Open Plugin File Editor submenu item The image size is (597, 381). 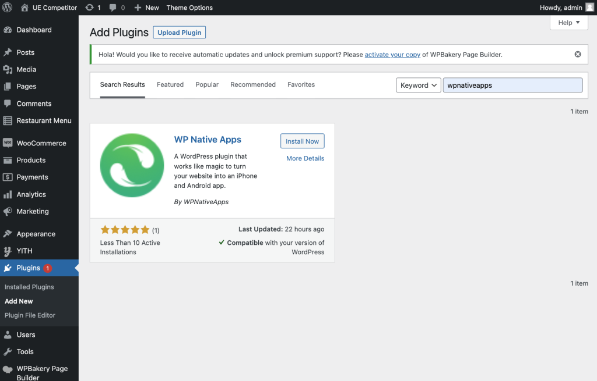tap(30, 315)
